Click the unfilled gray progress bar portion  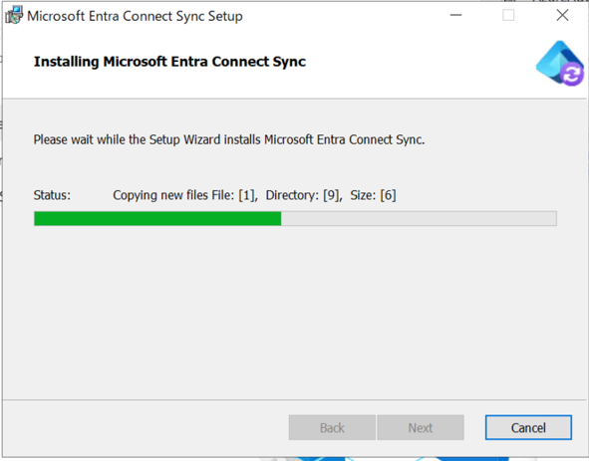point(419,218)
